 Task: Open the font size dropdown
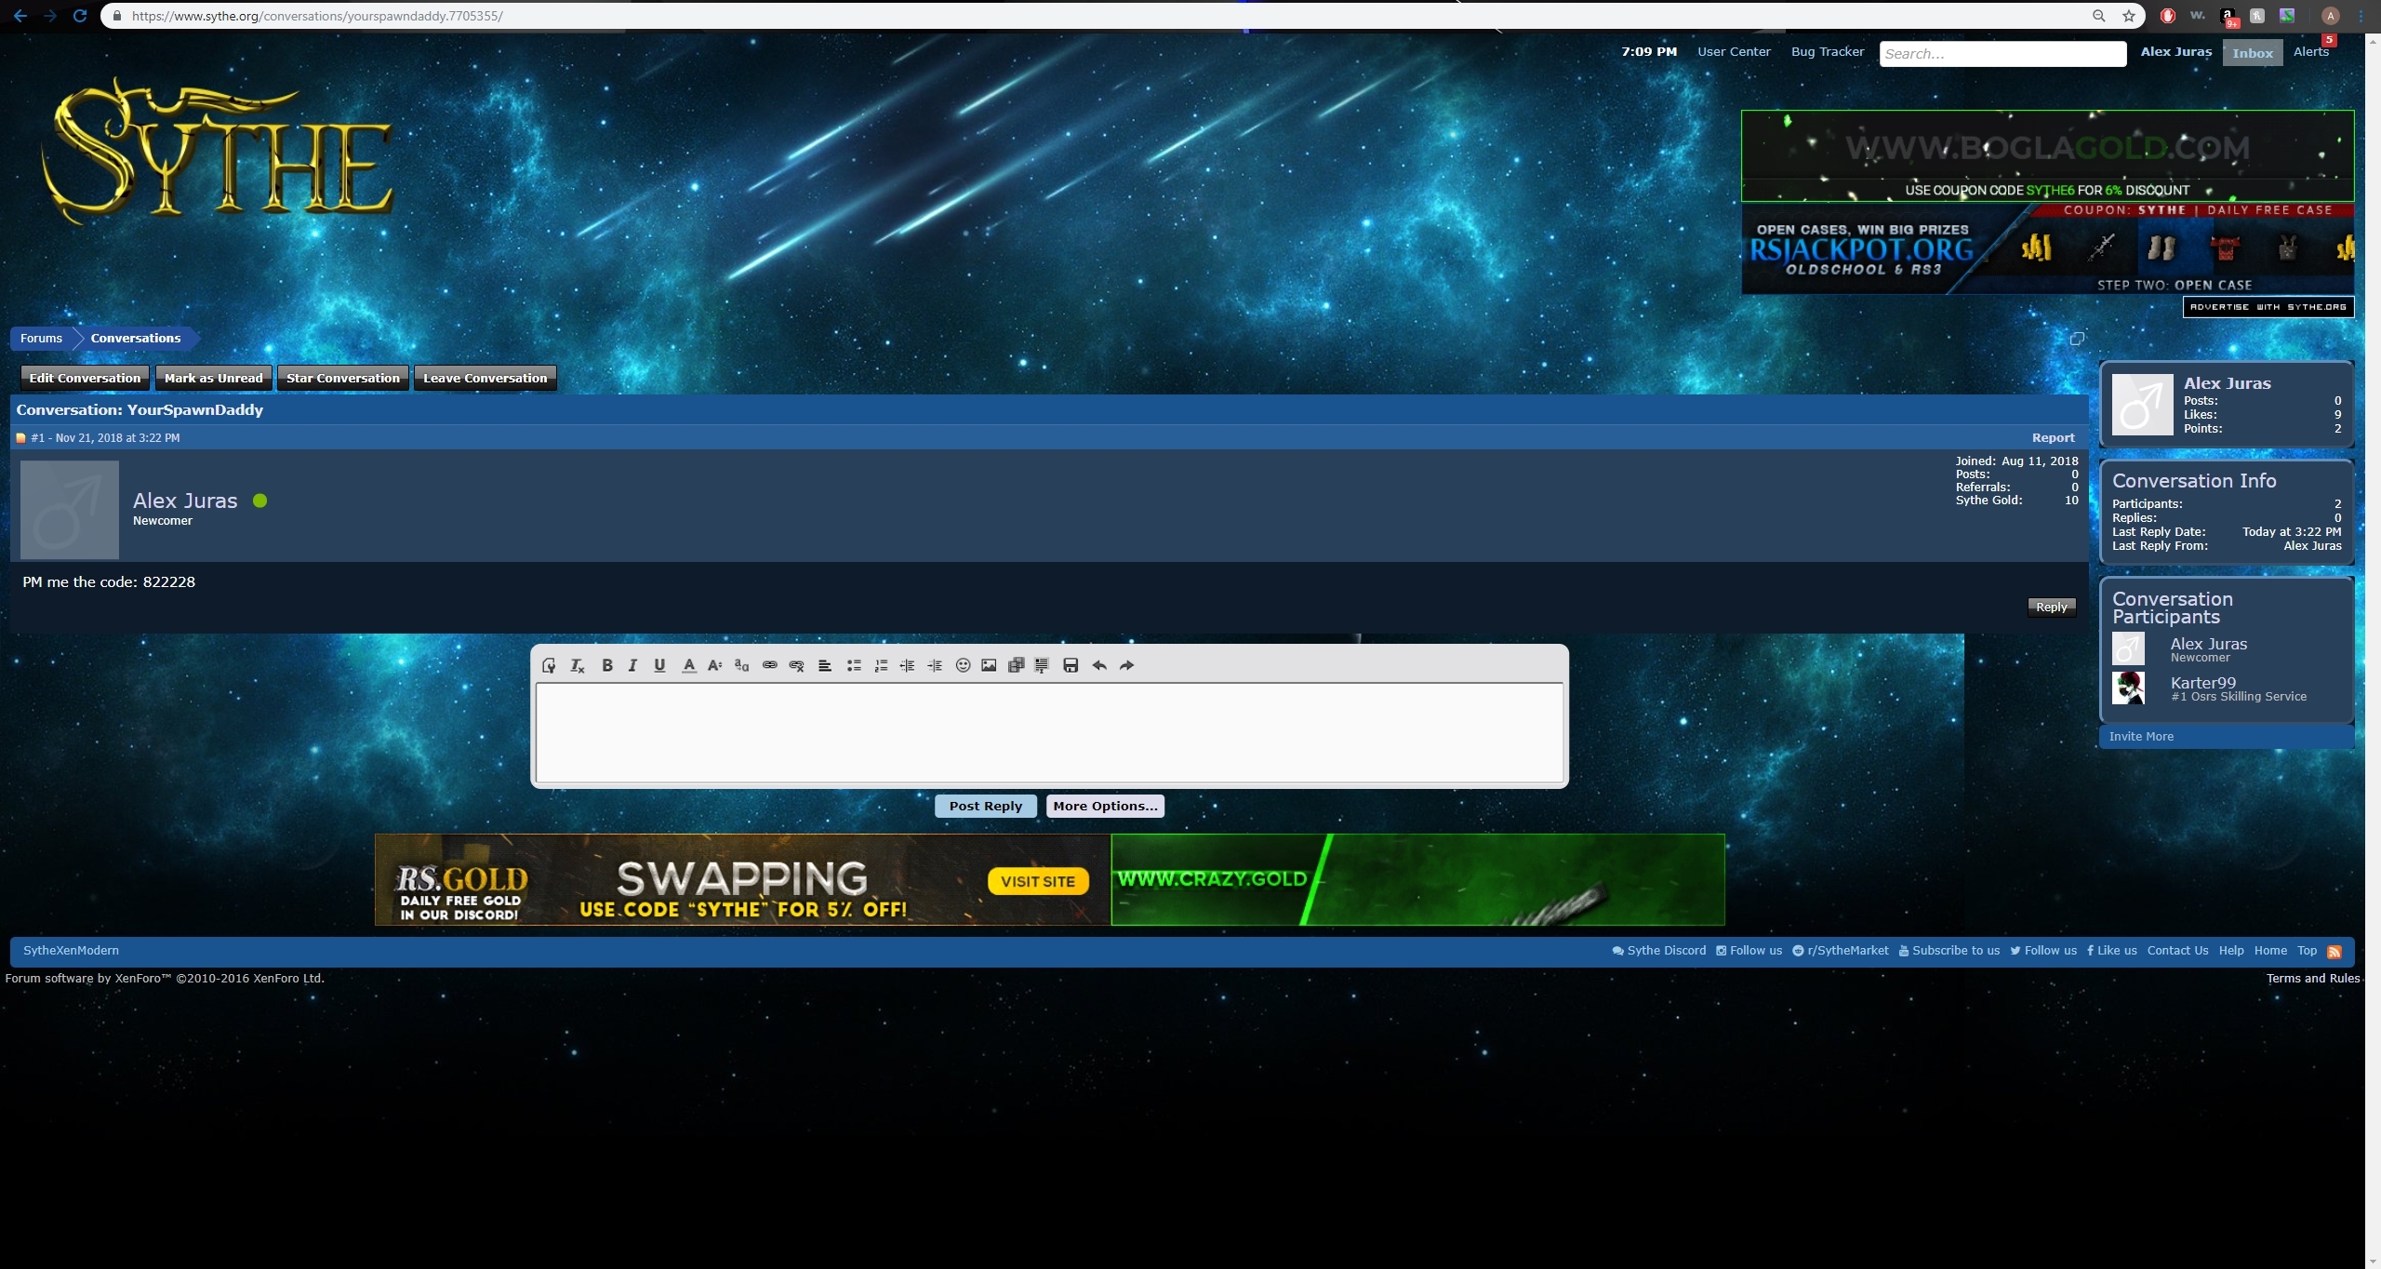click(714, 665)
